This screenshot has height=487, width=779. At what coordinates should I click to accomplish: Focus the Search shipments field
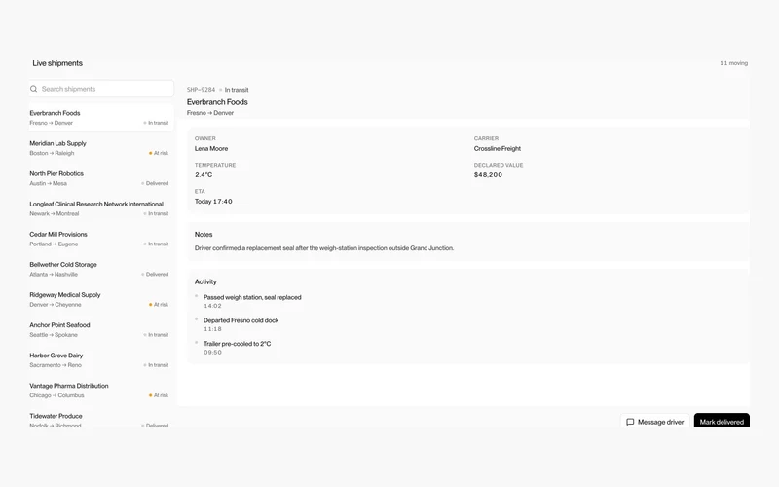pos(101,89)
